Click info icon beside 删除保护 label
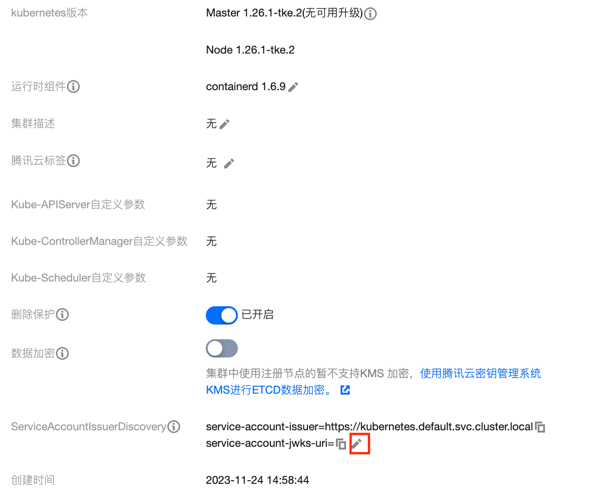 62,314
